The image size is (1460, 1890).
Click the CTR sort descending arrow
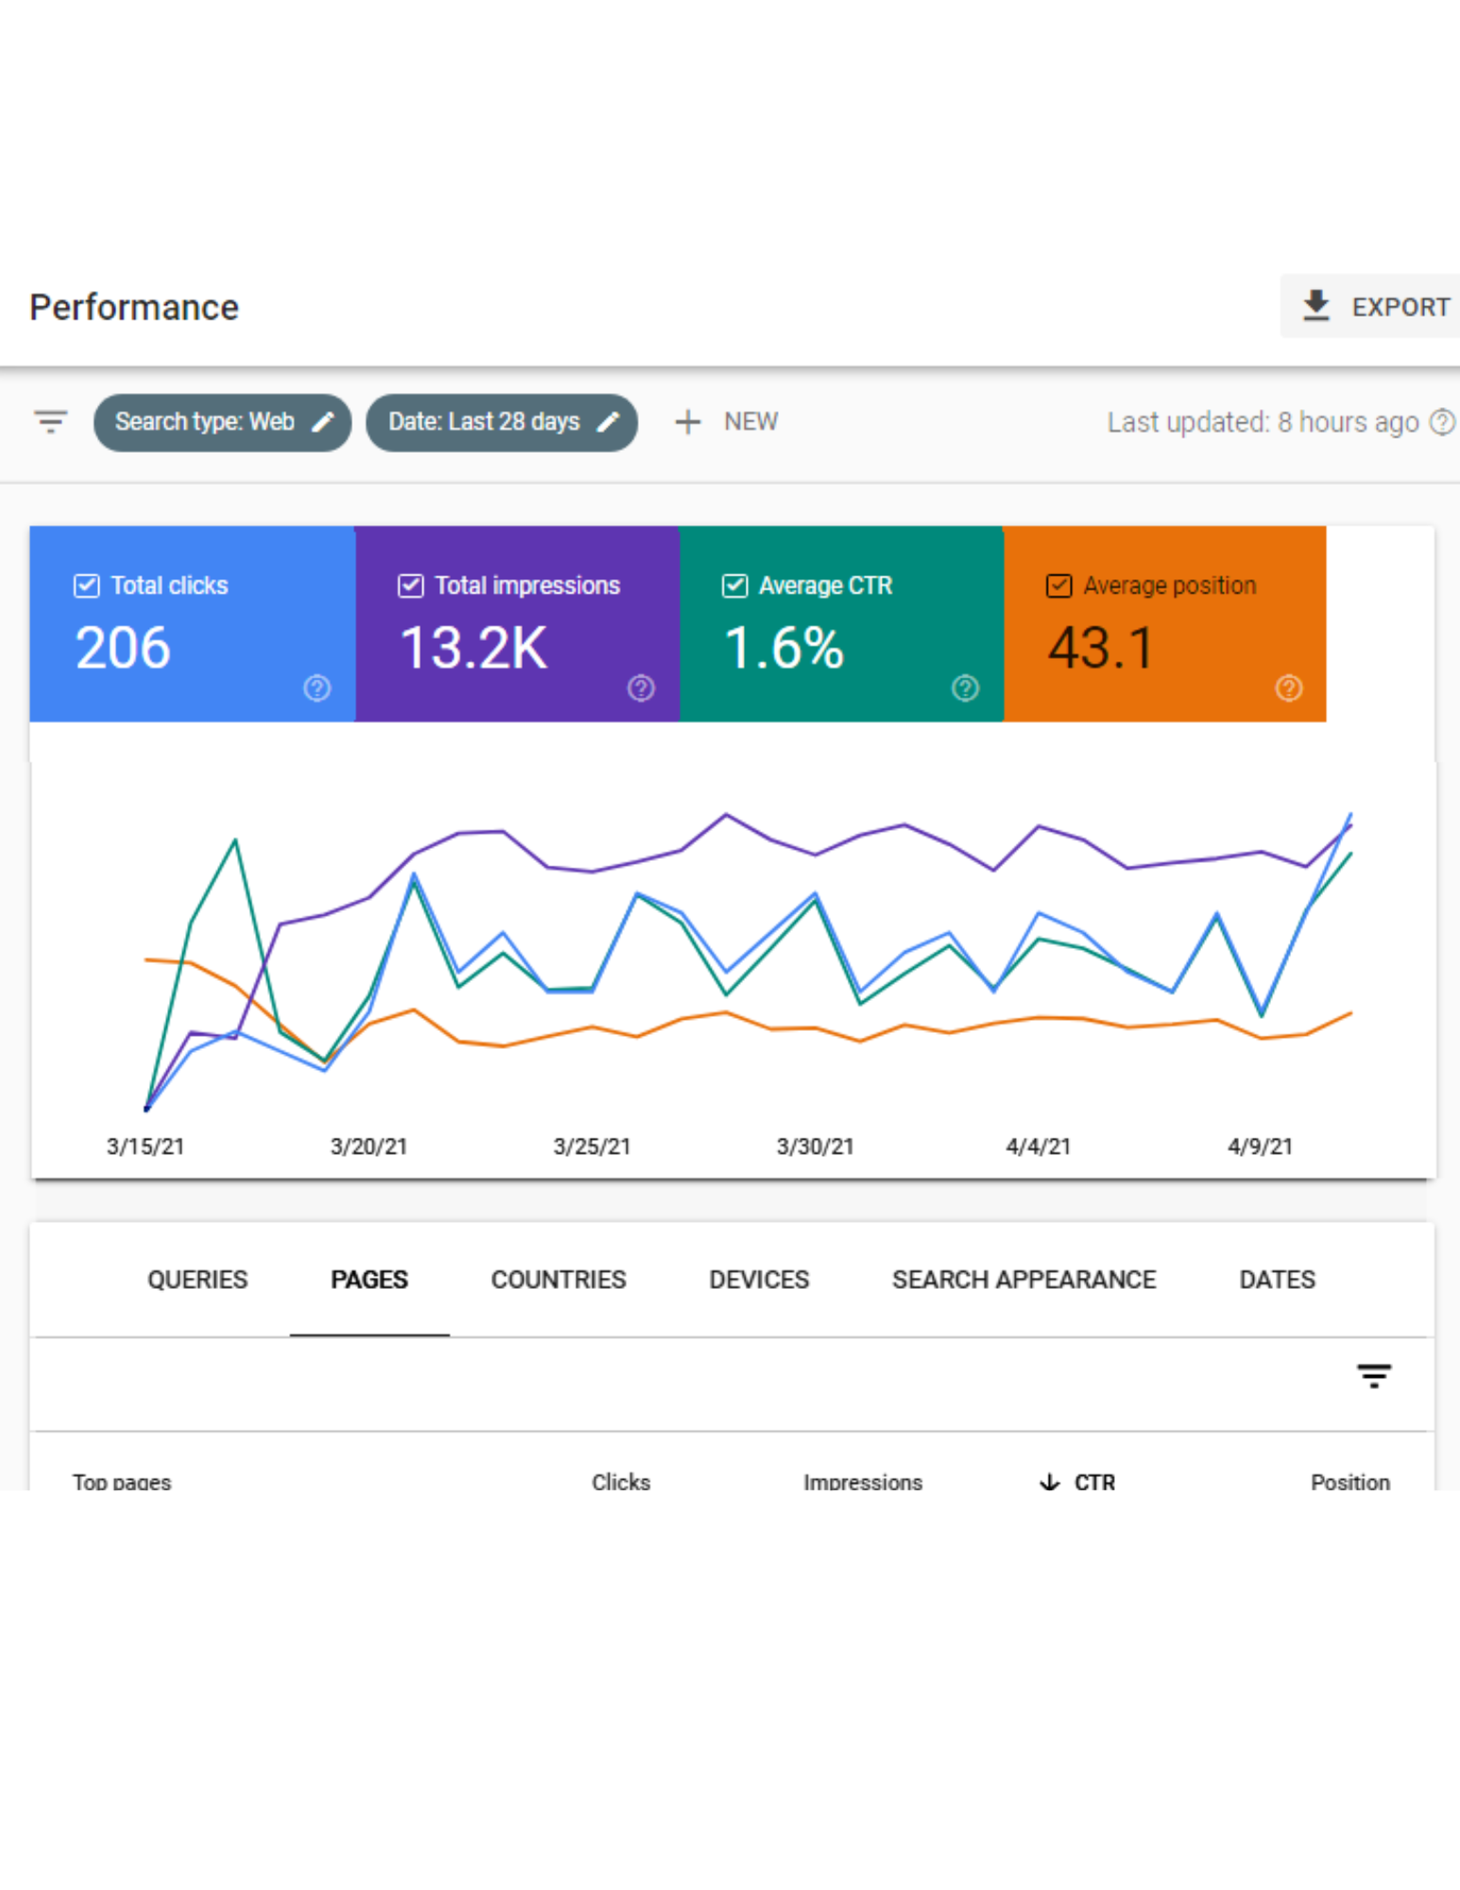pos(1050,1481)
